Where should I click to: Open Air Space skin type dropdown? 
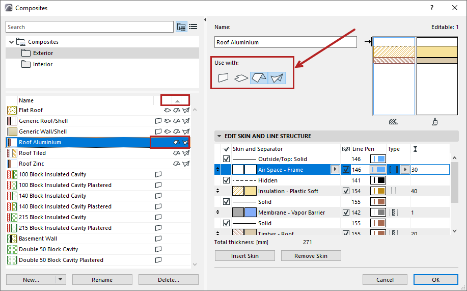pos(405,170)
